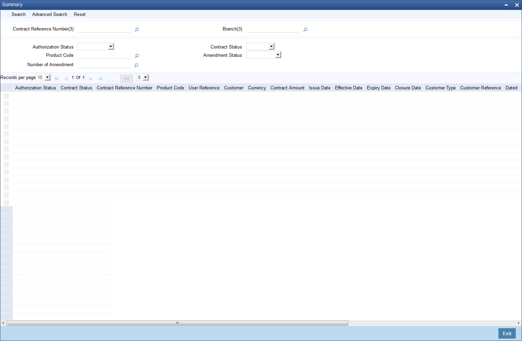Close the Summary window
The image size is (522, 341).
pos(517,5)
